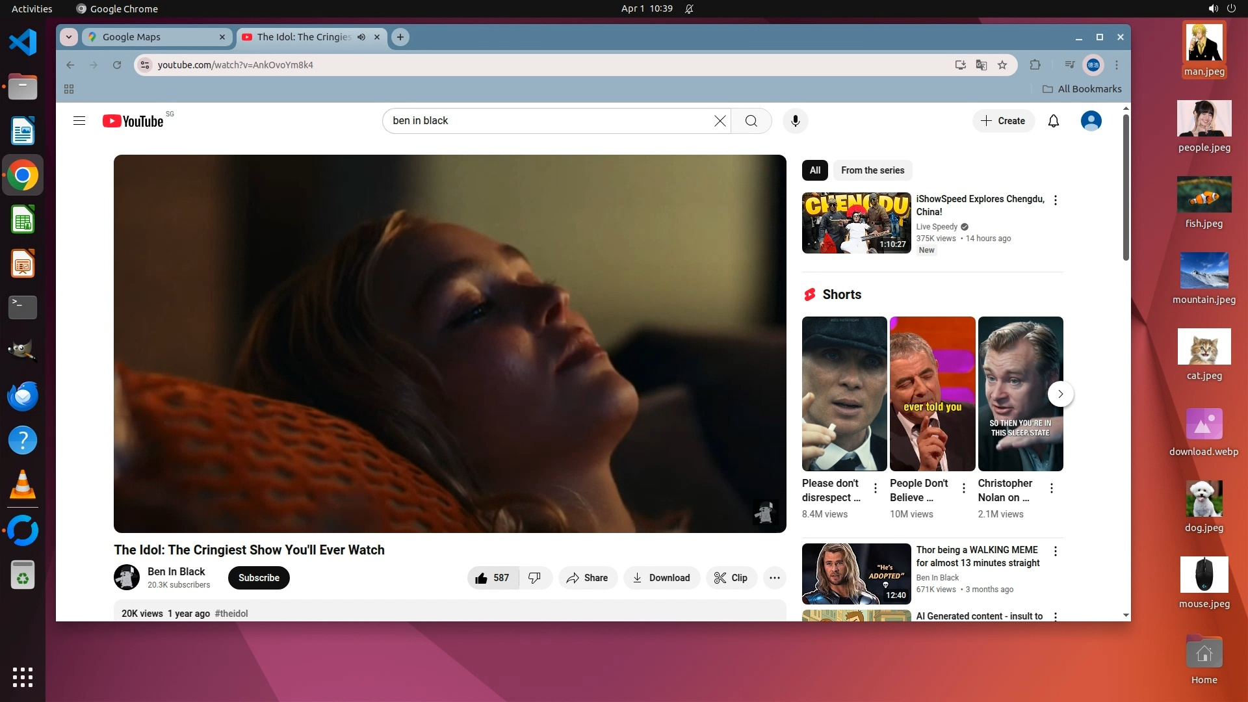This screenshot has width=1248, height=702.
Task: Mute the YouTube tab audio indicator
Action: (x=361, y=37)
